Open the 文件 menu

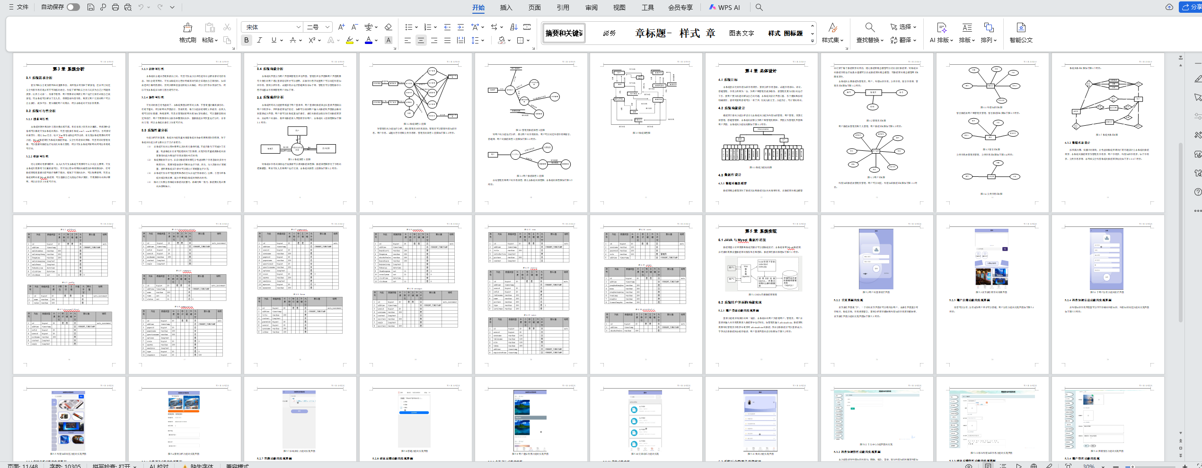[x=18, y=7]
